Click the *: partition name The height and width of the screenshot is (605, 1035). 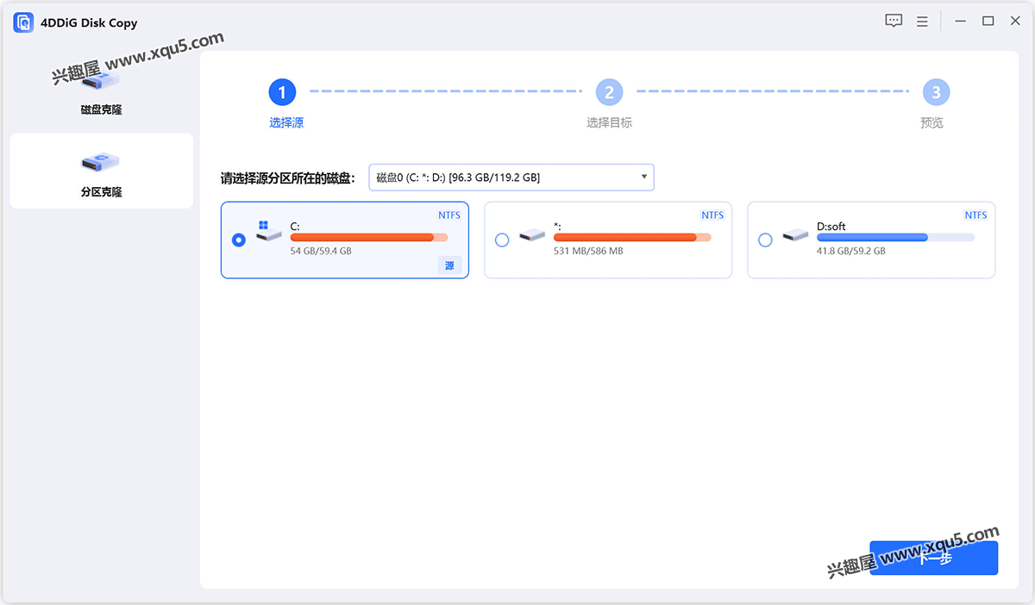pos(557,226)
